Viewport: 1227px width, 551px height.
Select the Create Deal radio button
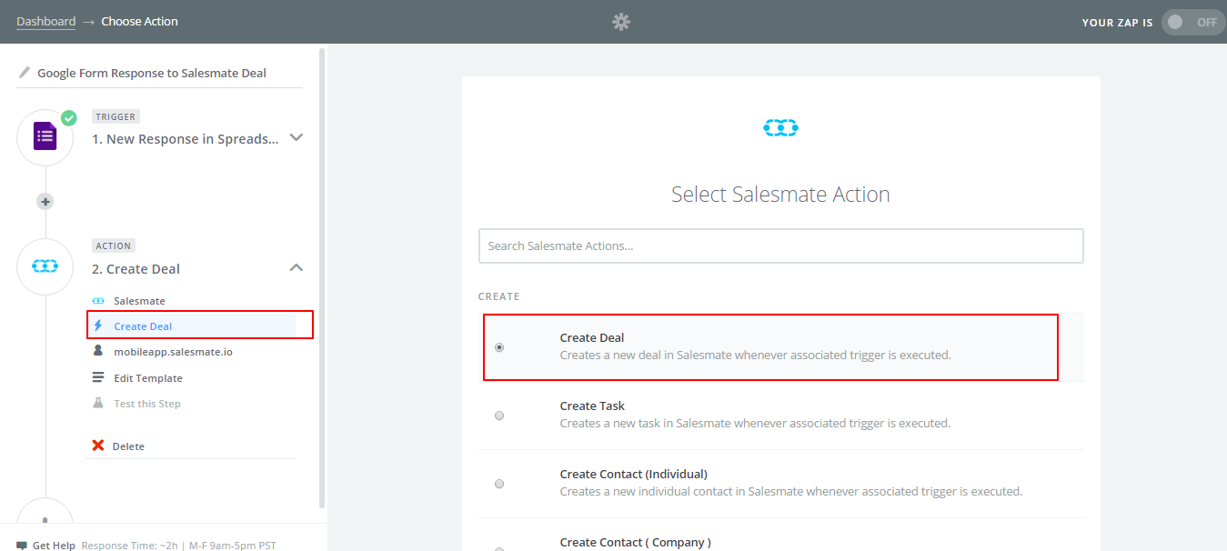[x=499, y=347]
